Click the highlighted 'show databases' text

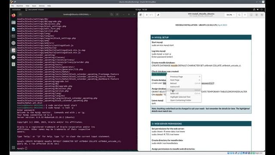(x=159, y=74)
